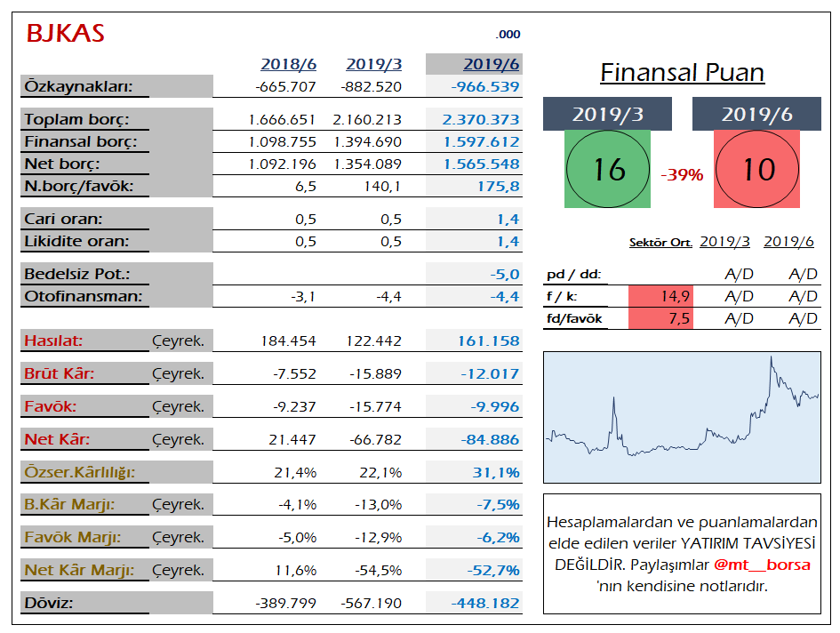This screenshot has height=633, width=840.
Task: Click Net Kâr Marjı value -52,7%
Action: 493,570
